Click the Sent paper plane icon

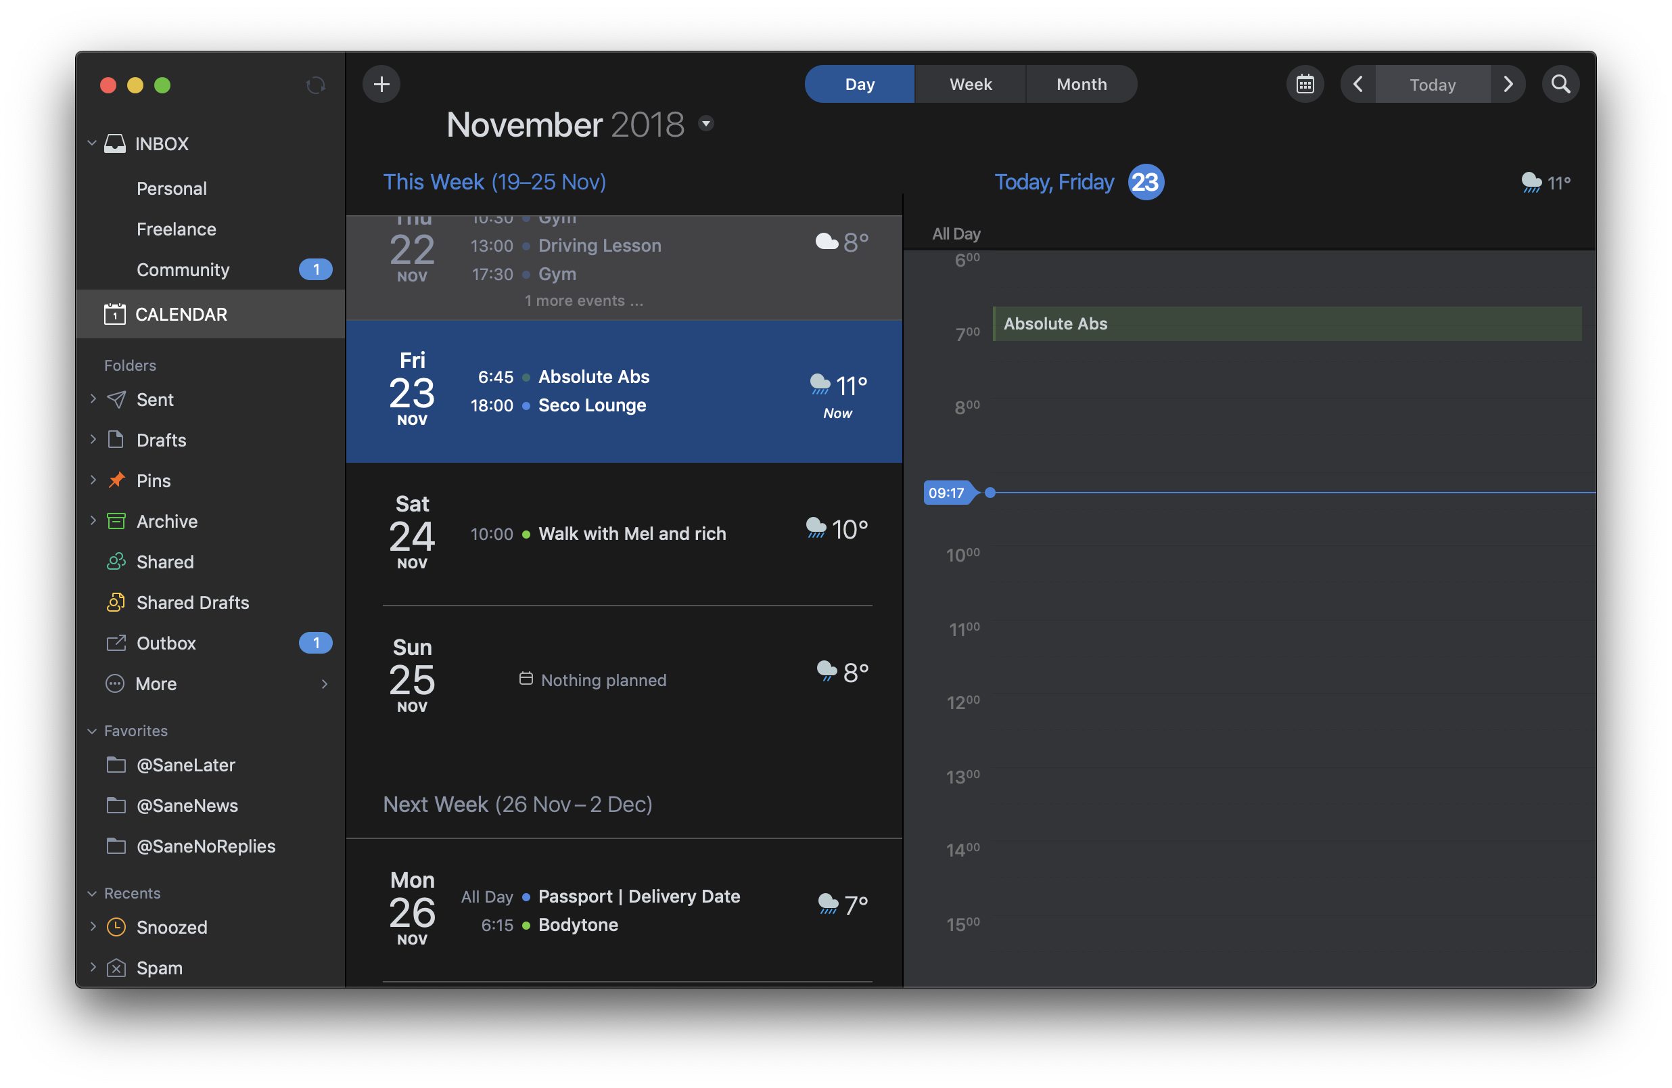click(116, 399)
